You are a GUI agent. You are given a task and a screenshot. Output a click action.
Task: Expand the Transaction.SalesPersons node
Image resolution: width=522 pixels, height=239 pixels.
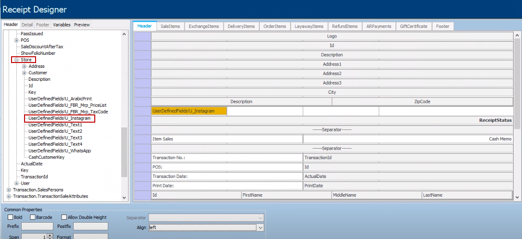tap(9, 190)
